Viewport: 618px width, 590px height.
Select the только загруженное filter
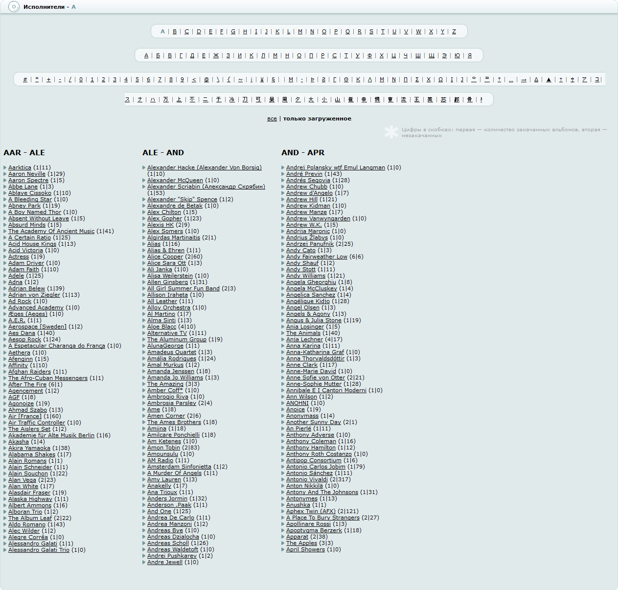click(x=317, y=118)
